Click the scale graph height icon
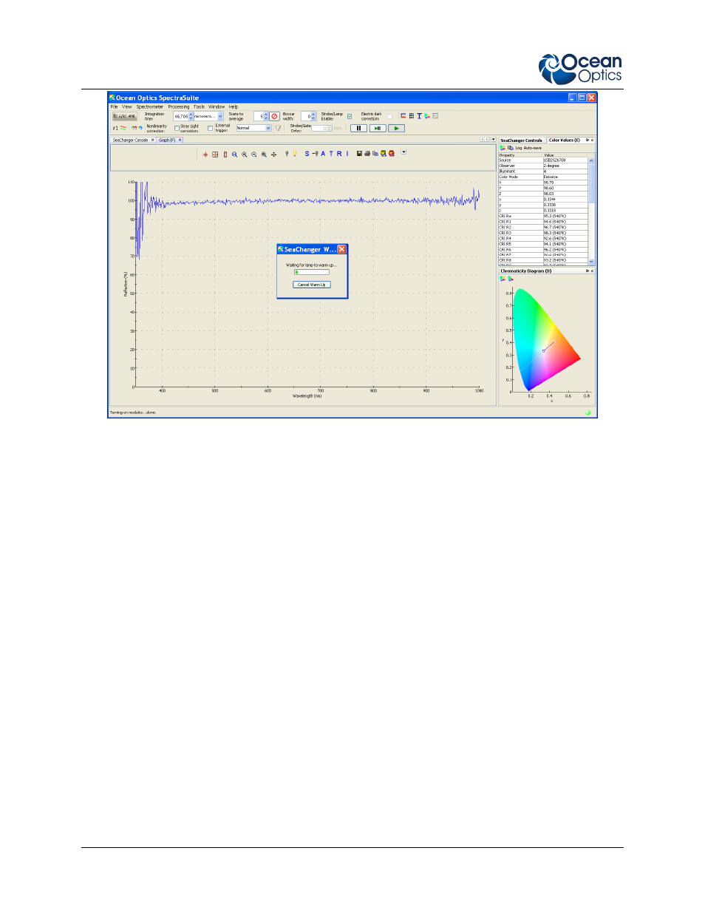The height and width of the screenshot is (913, 705). pyautogui.click(x=225, y=155)
